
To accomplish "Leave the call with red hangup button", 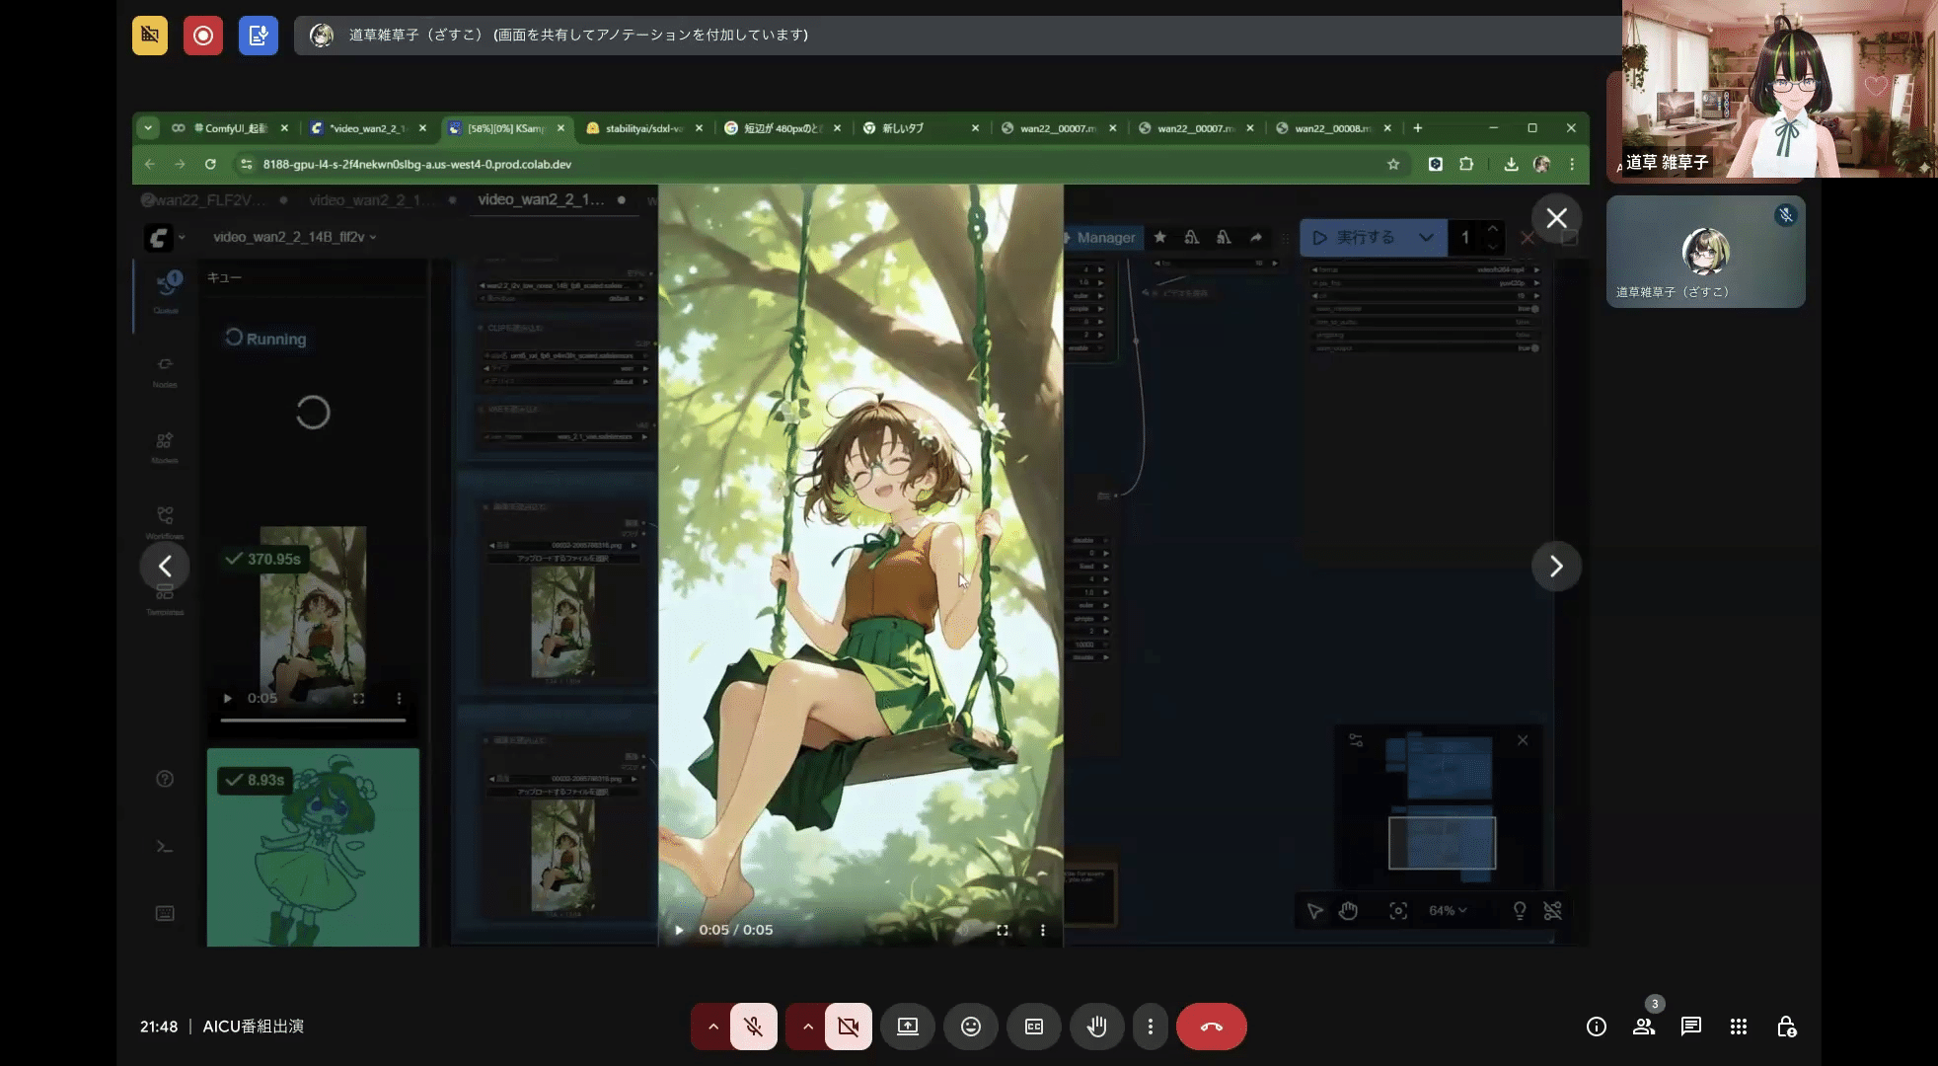I will coord(1211,1027).
